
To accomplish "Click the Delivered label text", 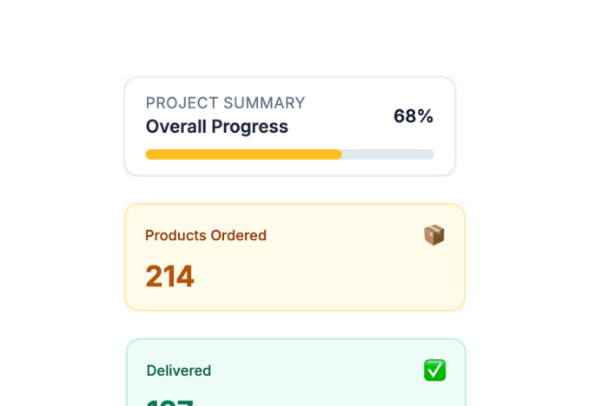I will (179, 370).
